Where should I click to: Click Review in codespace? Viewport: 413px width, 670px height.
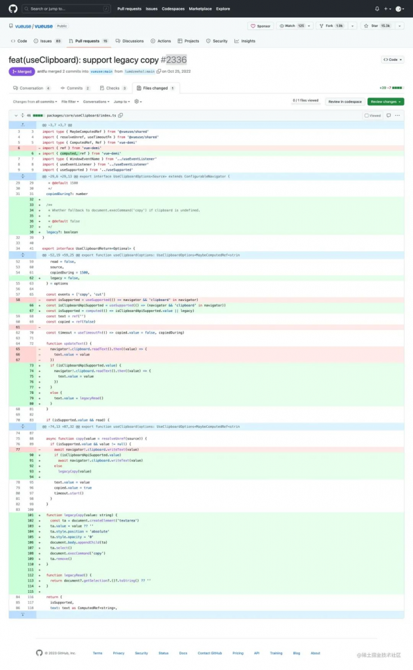pyautogui.click(x=344, y=101)
